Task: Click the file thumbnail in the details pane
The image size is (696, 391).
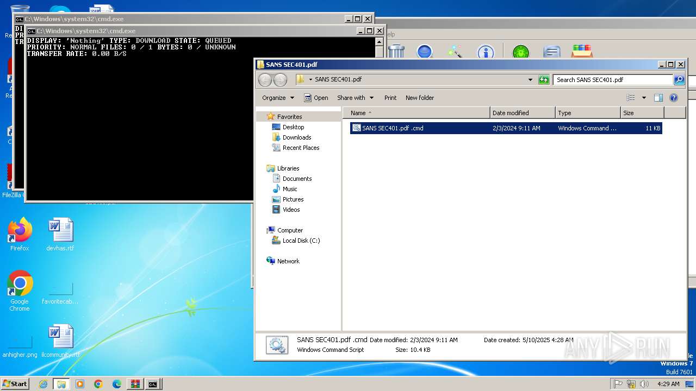Action: (x=277, y=345)
